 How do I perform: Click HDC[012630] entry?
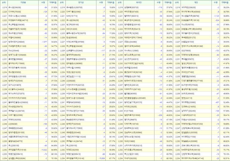pyautogui.click(x=72, y=29)
